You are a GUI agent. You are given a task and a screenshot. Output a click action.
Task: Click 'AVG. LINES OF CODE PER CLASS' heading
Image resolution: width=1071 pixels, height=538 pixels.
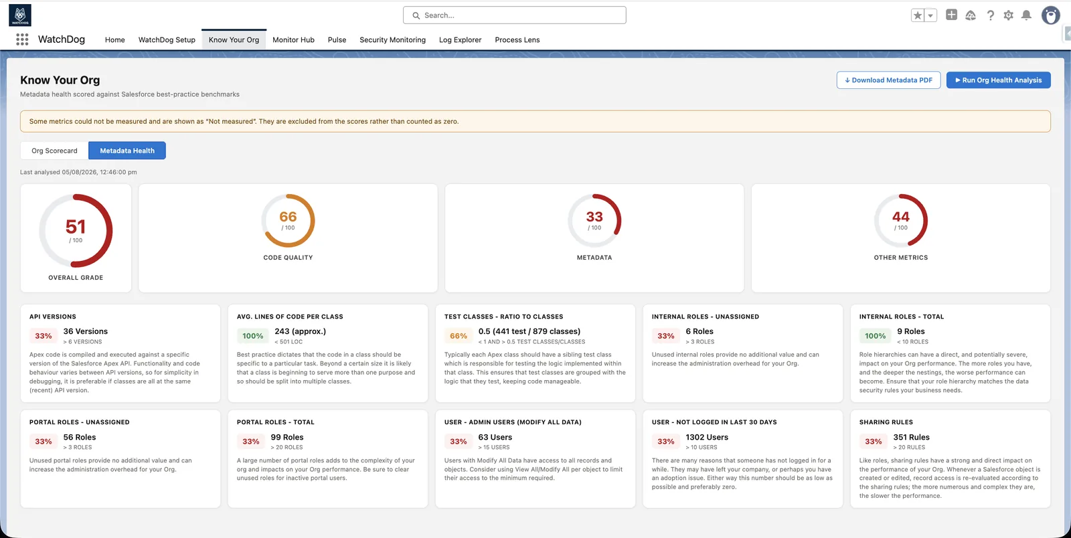pyautogui.click(x=290, y=317)
